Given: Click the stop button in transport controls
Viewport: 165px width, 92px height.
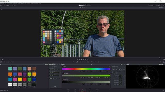Looking at the screenshot, I should pyautogui.click(x=81, y=59).
